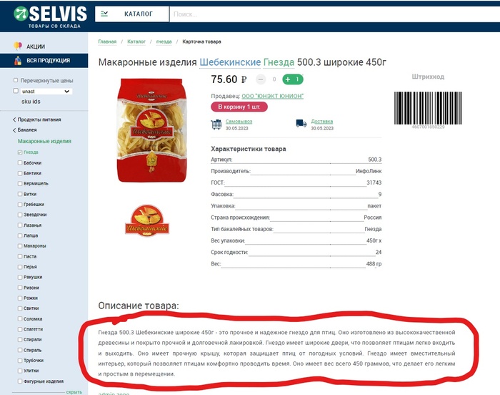Click the SELVIS logo icon
500x395 pixels.
click(21, 14)
